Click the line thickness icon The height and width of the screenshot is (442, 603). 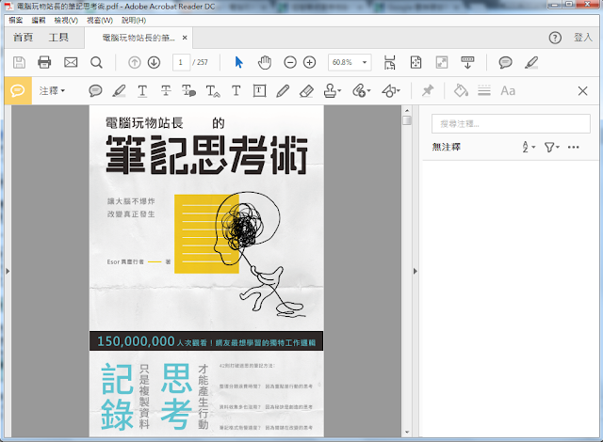tap(484, 91)
